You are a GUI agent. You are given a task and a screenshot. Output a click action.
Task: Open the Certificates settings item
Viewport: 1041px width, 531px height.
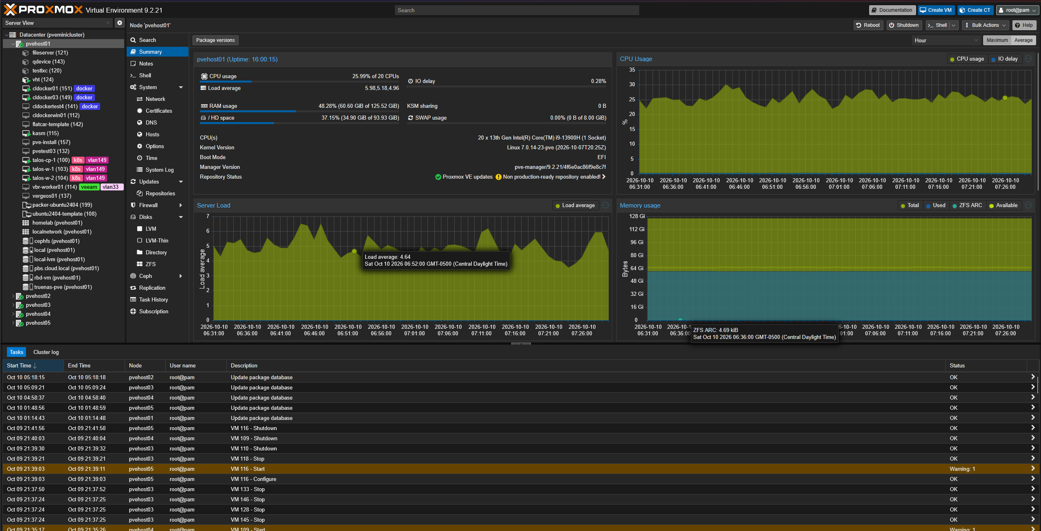159,111
